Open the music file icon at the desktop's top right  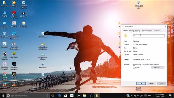(x=139, y=5)
